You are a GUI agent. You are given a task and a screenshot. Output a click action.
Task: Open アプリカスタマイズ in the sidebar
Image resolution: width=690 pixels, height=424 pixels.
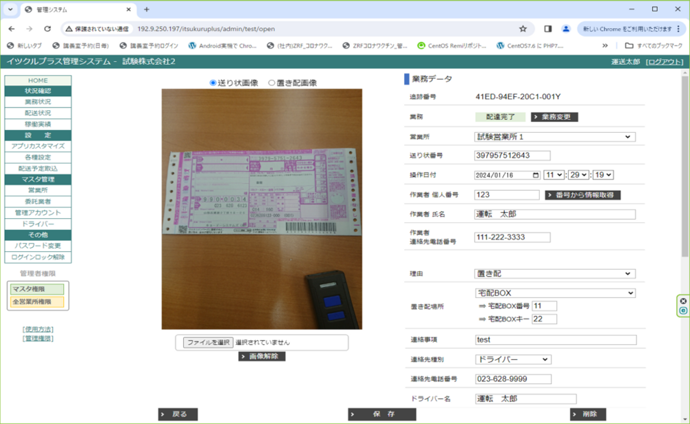(x=38, y=146)
